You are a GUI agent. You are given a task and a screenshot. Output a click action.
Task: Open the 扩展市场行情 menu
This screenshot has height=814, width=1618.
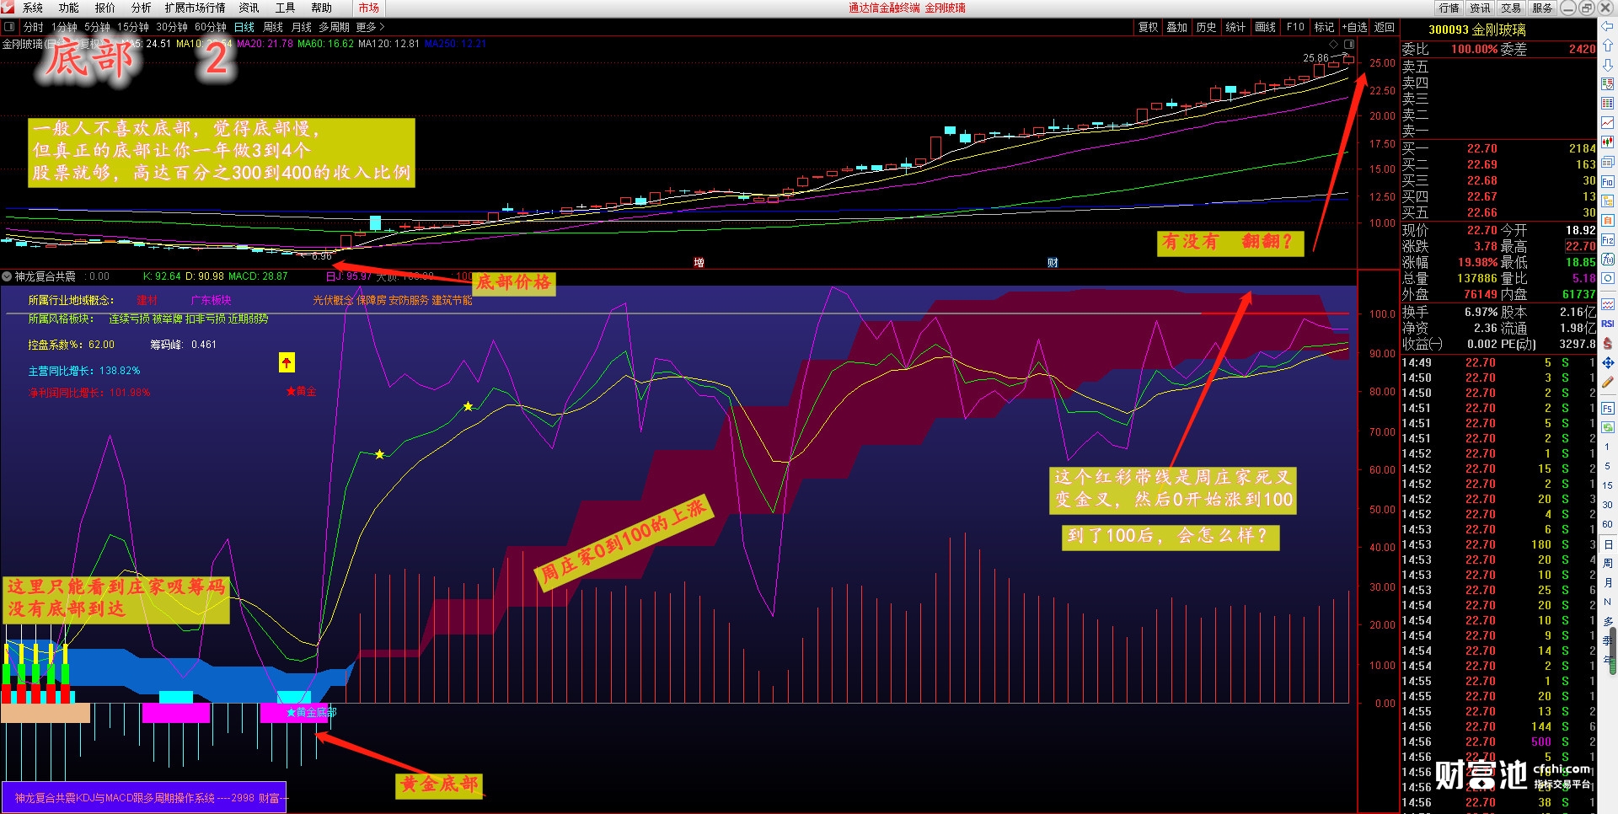pos(196,8)
